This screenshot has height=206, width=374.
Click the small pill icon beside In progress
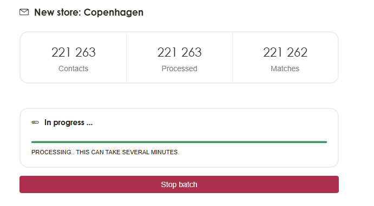[x=35, y=122]
